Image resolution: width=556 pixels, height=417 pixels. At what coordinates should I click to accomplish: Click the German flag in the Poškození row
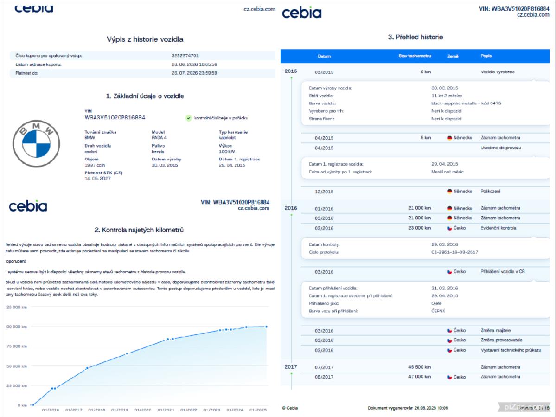(x=450, y=191)
